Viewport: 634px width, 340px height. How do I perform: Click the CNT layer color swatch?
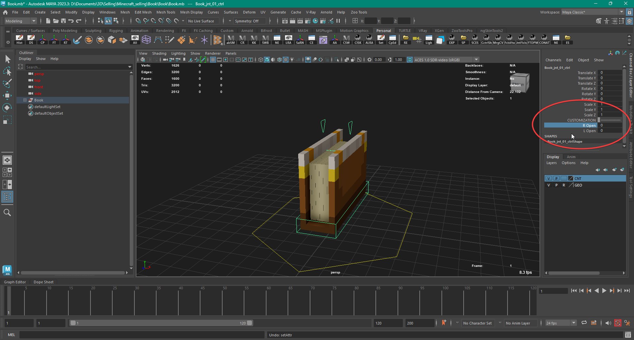(x=571, y=178)
